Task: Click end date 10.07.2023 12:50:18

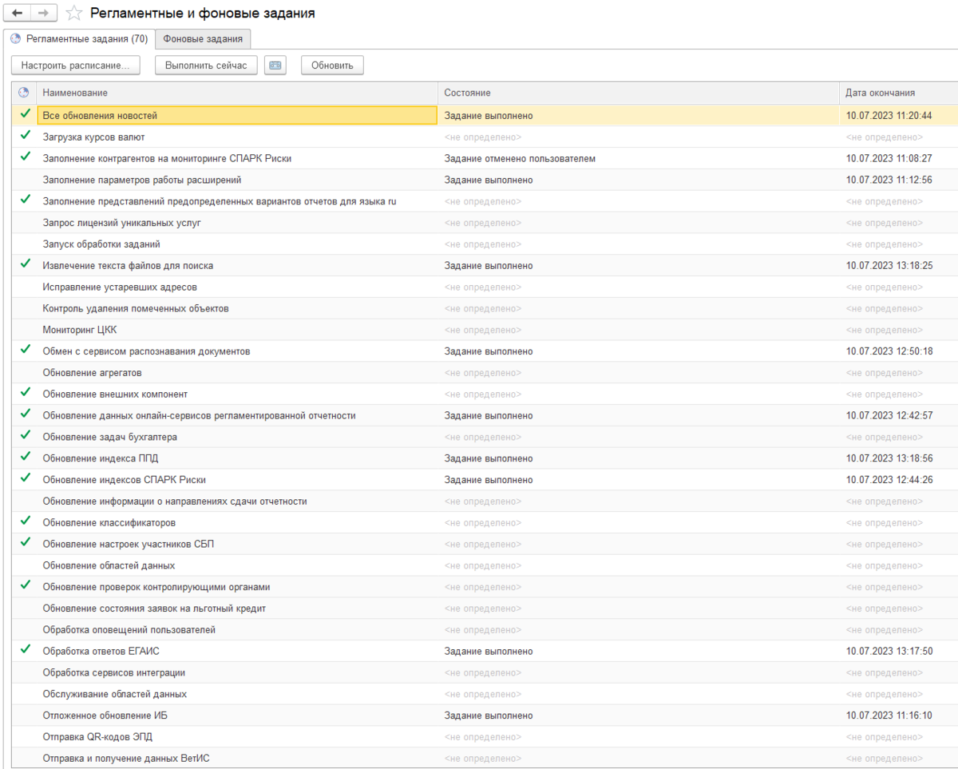Action: click(889, 351)
